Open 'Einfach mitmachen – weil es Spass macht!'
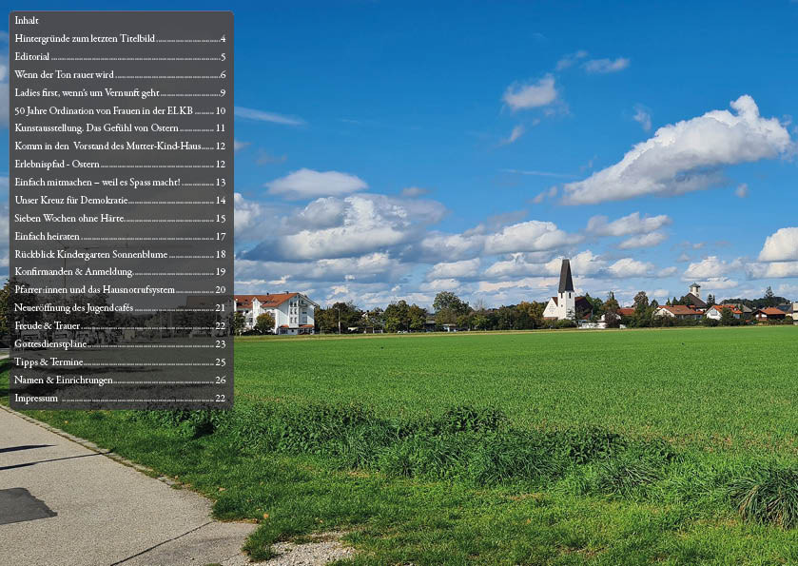The height and width of the screenshot is (566, 798). pyautogui.click(x=97, y=182)
